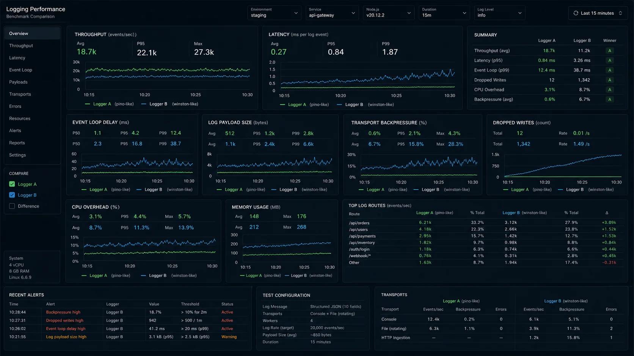This screenshot has height=356, width=634.
Task: Toggle the Logger B compare checkbox
Action: coord(12,195)
